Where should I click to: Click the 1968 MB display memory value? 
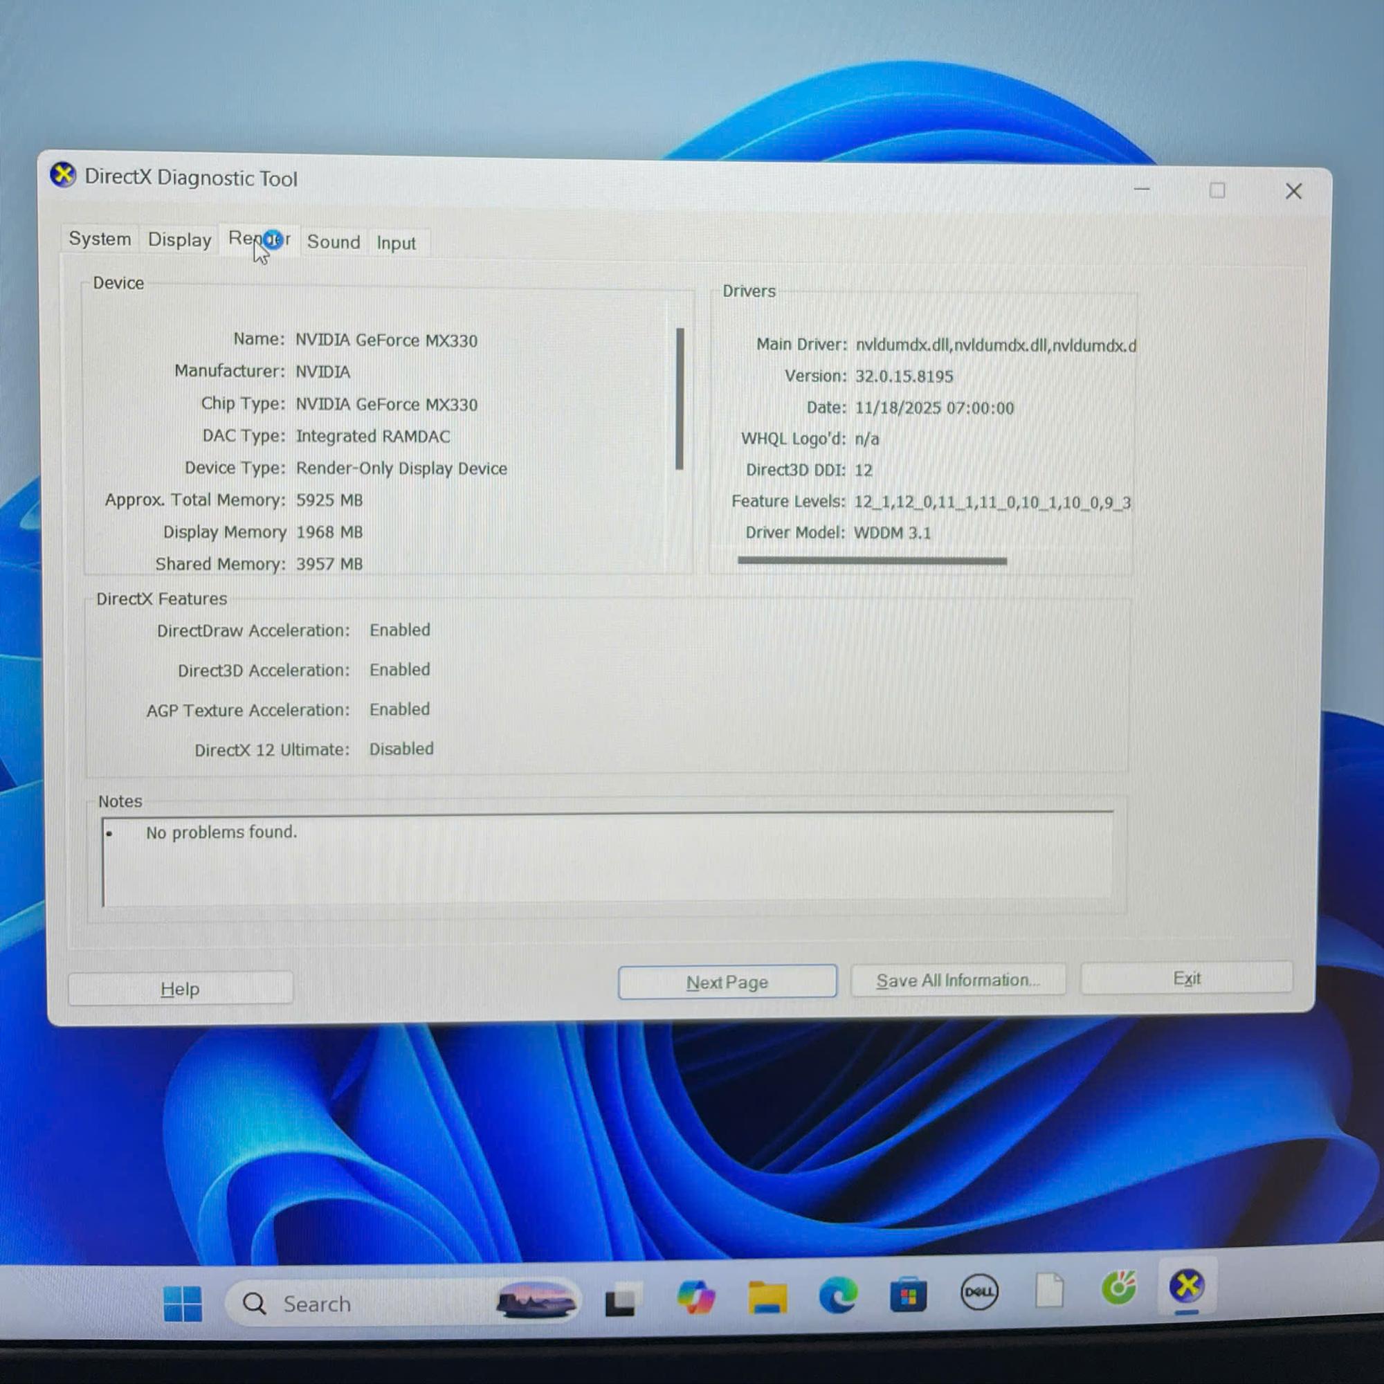(x=329, y=532)
